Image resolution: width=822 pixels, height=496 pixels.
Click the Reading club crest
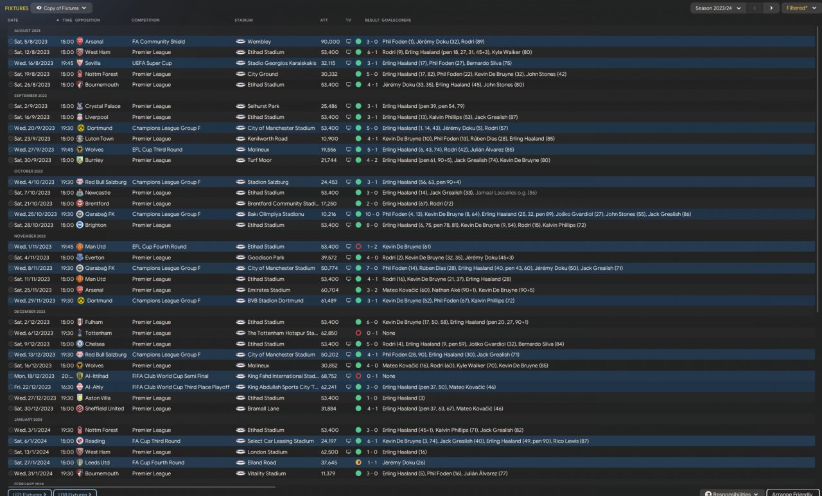80,441
